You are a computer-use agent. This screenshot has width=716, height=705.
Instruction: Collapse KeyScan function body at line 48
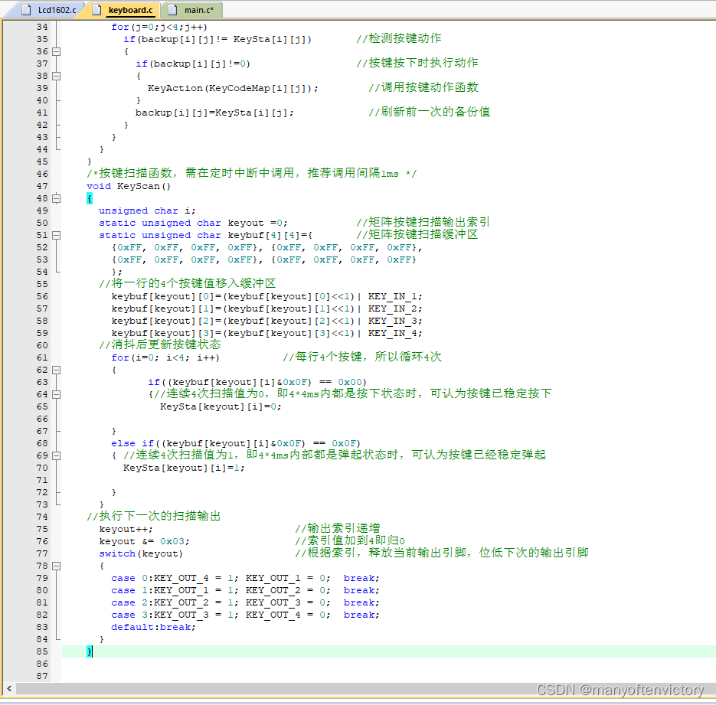56,198
